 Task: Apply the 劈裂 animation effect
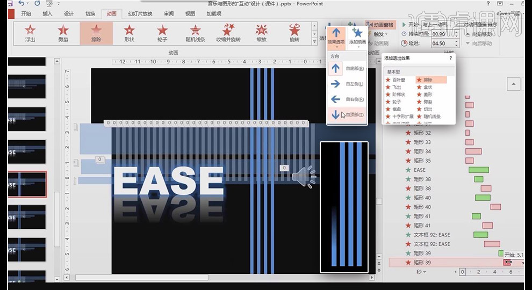pyautogui.click(x=63, y=33)
